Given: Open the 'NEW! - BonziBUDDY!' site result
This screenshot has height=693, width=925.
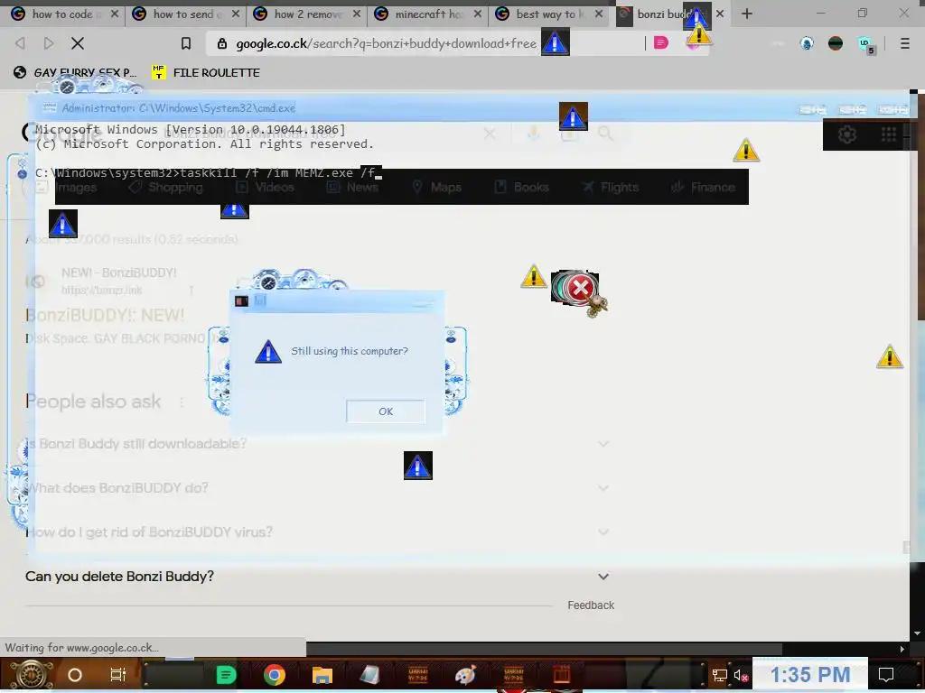Looking at the screenshot, I should click(119, 273).
